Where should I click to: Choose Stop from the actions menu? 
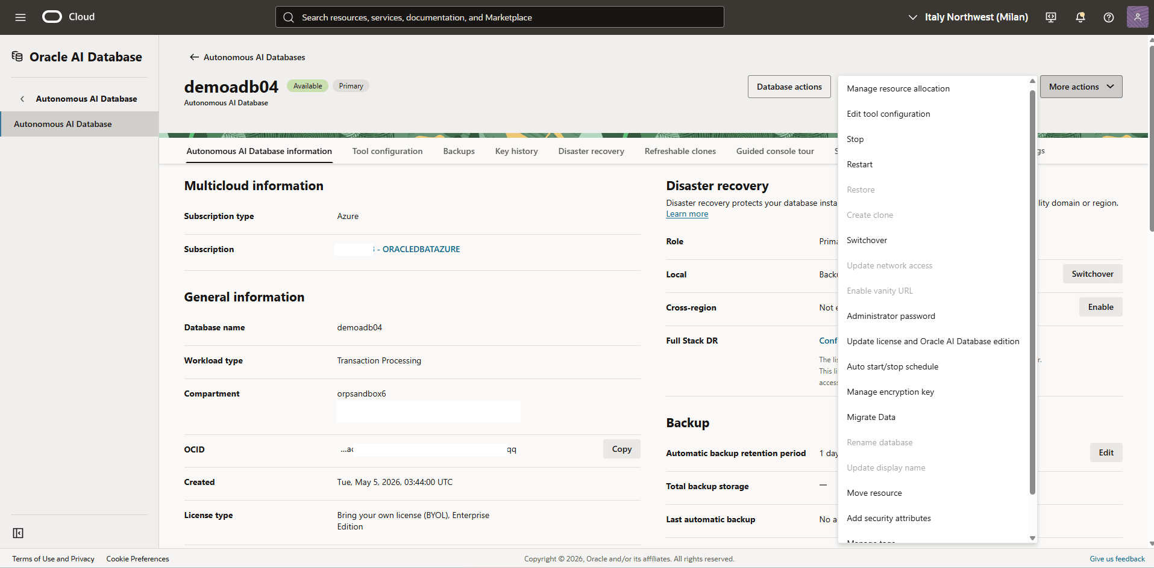click(x=855, y=139)
